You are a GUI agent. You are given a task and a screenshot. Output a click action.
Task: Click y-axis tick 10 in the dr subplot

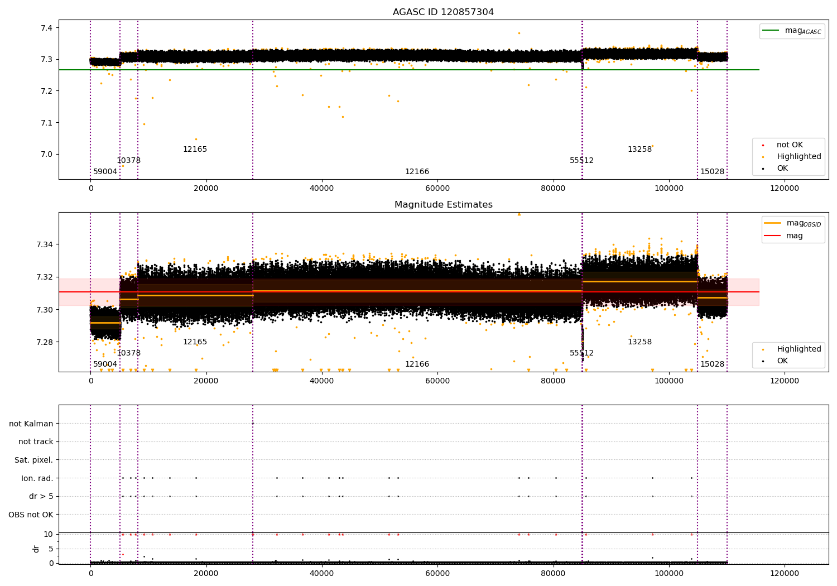click(x=49, y=534)
